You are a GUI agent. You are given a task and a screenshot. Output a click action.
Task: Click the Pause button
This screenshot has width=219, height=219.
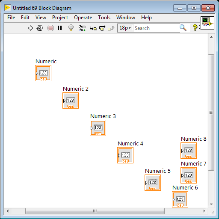60,28
